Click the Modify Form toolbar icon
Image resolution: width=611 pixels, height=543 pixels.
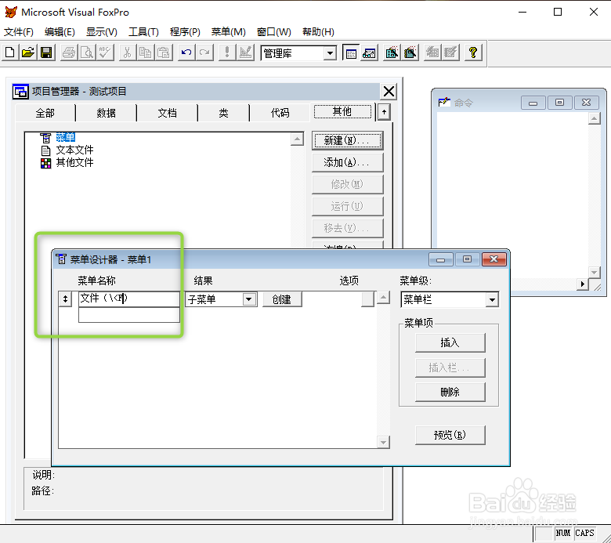pyautogui.click(x=245, y=52)
